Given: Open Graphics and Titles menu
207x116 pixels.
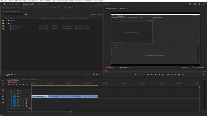Looking at the screenshot, I should [x=63, y=1].
